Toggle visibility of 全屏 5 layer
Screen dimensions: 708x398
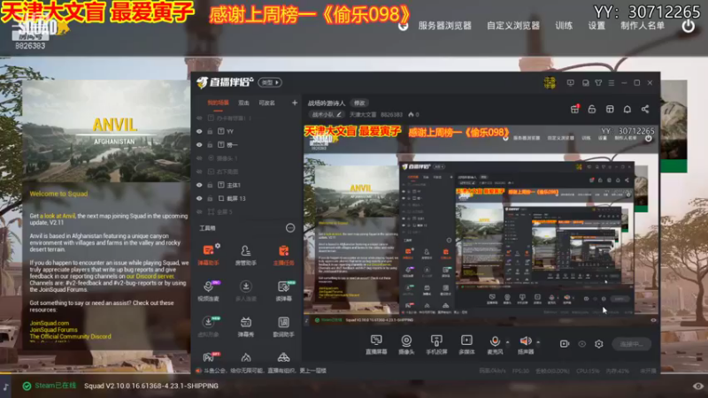[199, 211]
